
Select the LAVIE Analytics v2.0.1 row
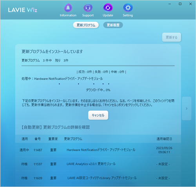click(98, 164)
